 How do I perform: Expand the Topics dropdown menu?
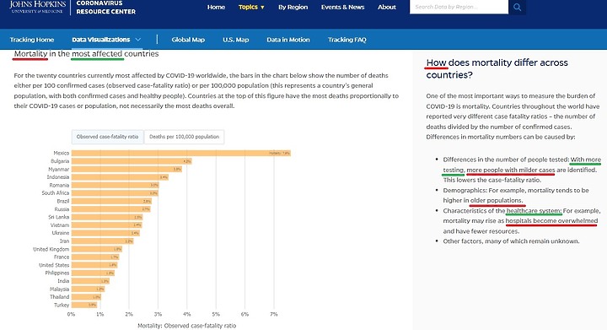(x=251, y=7)
